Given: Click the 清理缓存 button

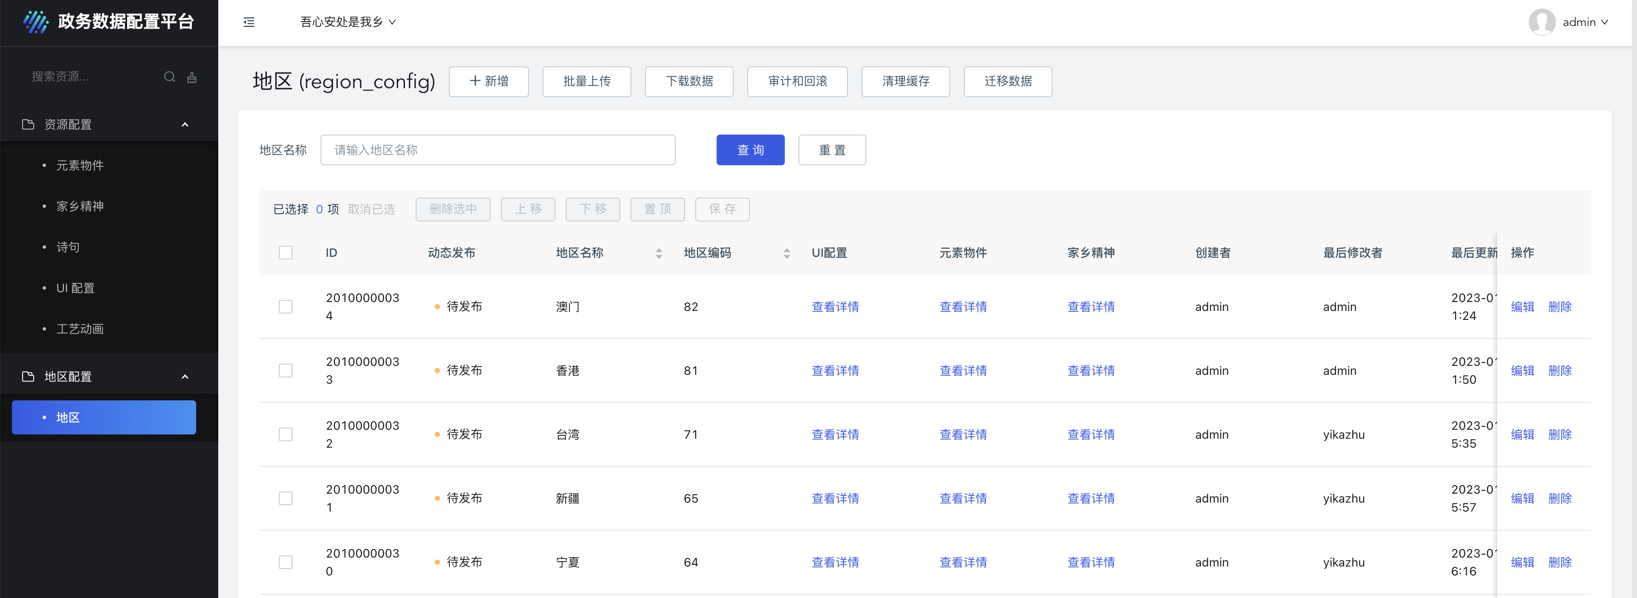Looking at the screenshot, I should coord(905,81).
